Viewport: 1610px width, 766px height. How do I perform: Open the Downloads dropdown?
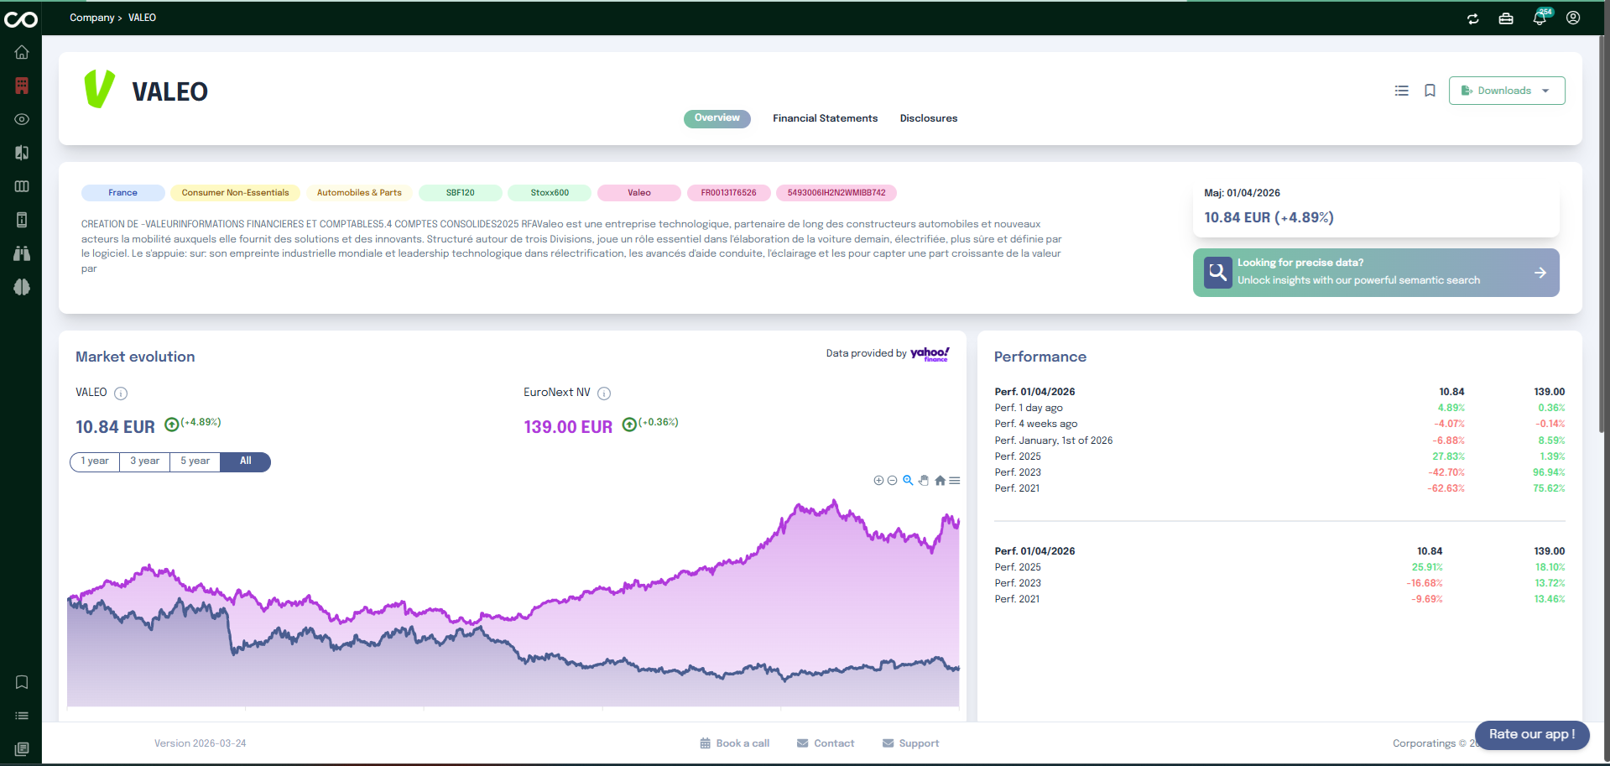[1506, 90]
